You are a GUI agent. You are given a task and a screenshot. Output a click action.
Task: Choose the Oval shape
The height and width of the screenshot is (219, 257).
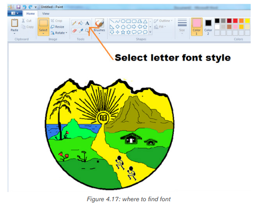coord(123,21)
